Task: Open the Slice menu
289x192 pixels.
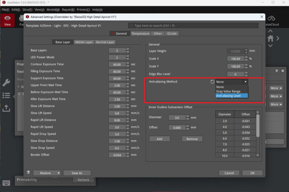Action: [27, 9]
